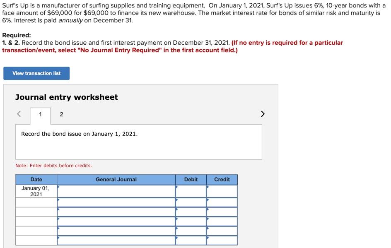391x248 pixels.
Task: Click Debit field in fourth row
Action: [191, 222]
